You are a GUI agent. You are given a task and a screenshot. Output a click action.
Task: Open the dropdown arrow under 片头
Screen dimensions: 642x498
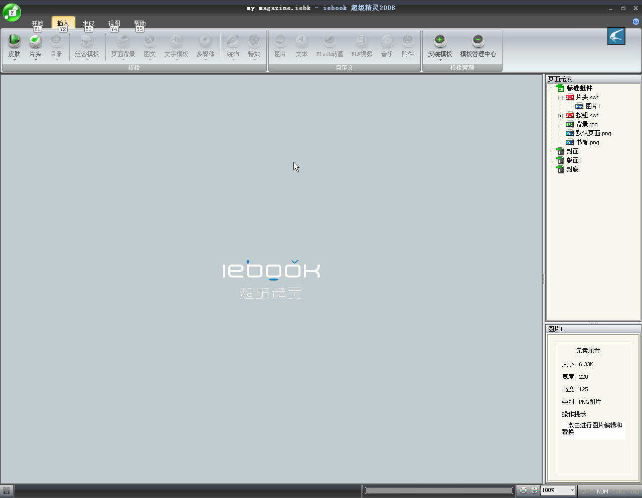36,60
